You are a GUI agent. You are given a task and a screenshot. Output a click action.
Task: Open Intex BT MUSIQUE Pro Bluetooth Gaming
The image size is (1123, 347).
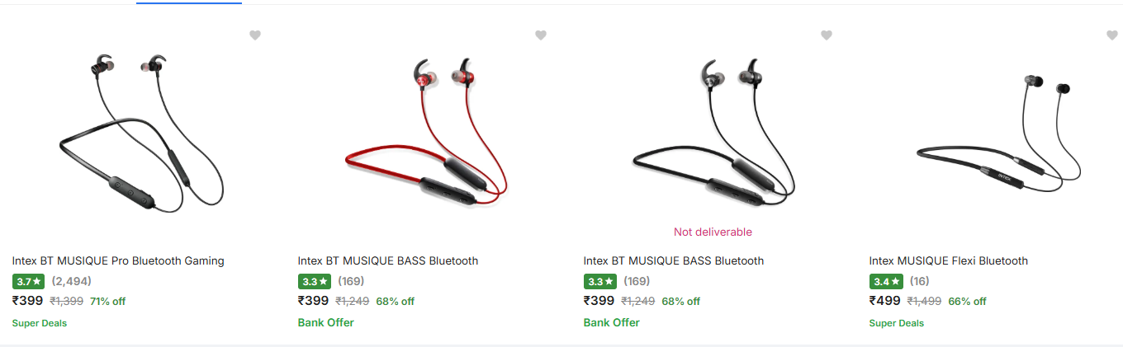(118, 260)
